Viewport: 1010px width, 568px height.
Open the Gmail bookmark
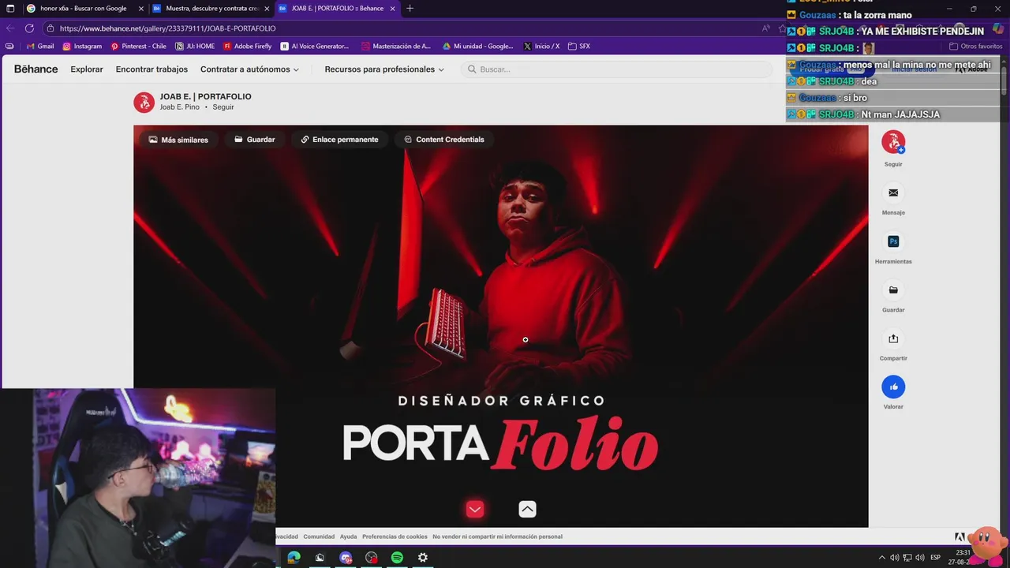40,47
